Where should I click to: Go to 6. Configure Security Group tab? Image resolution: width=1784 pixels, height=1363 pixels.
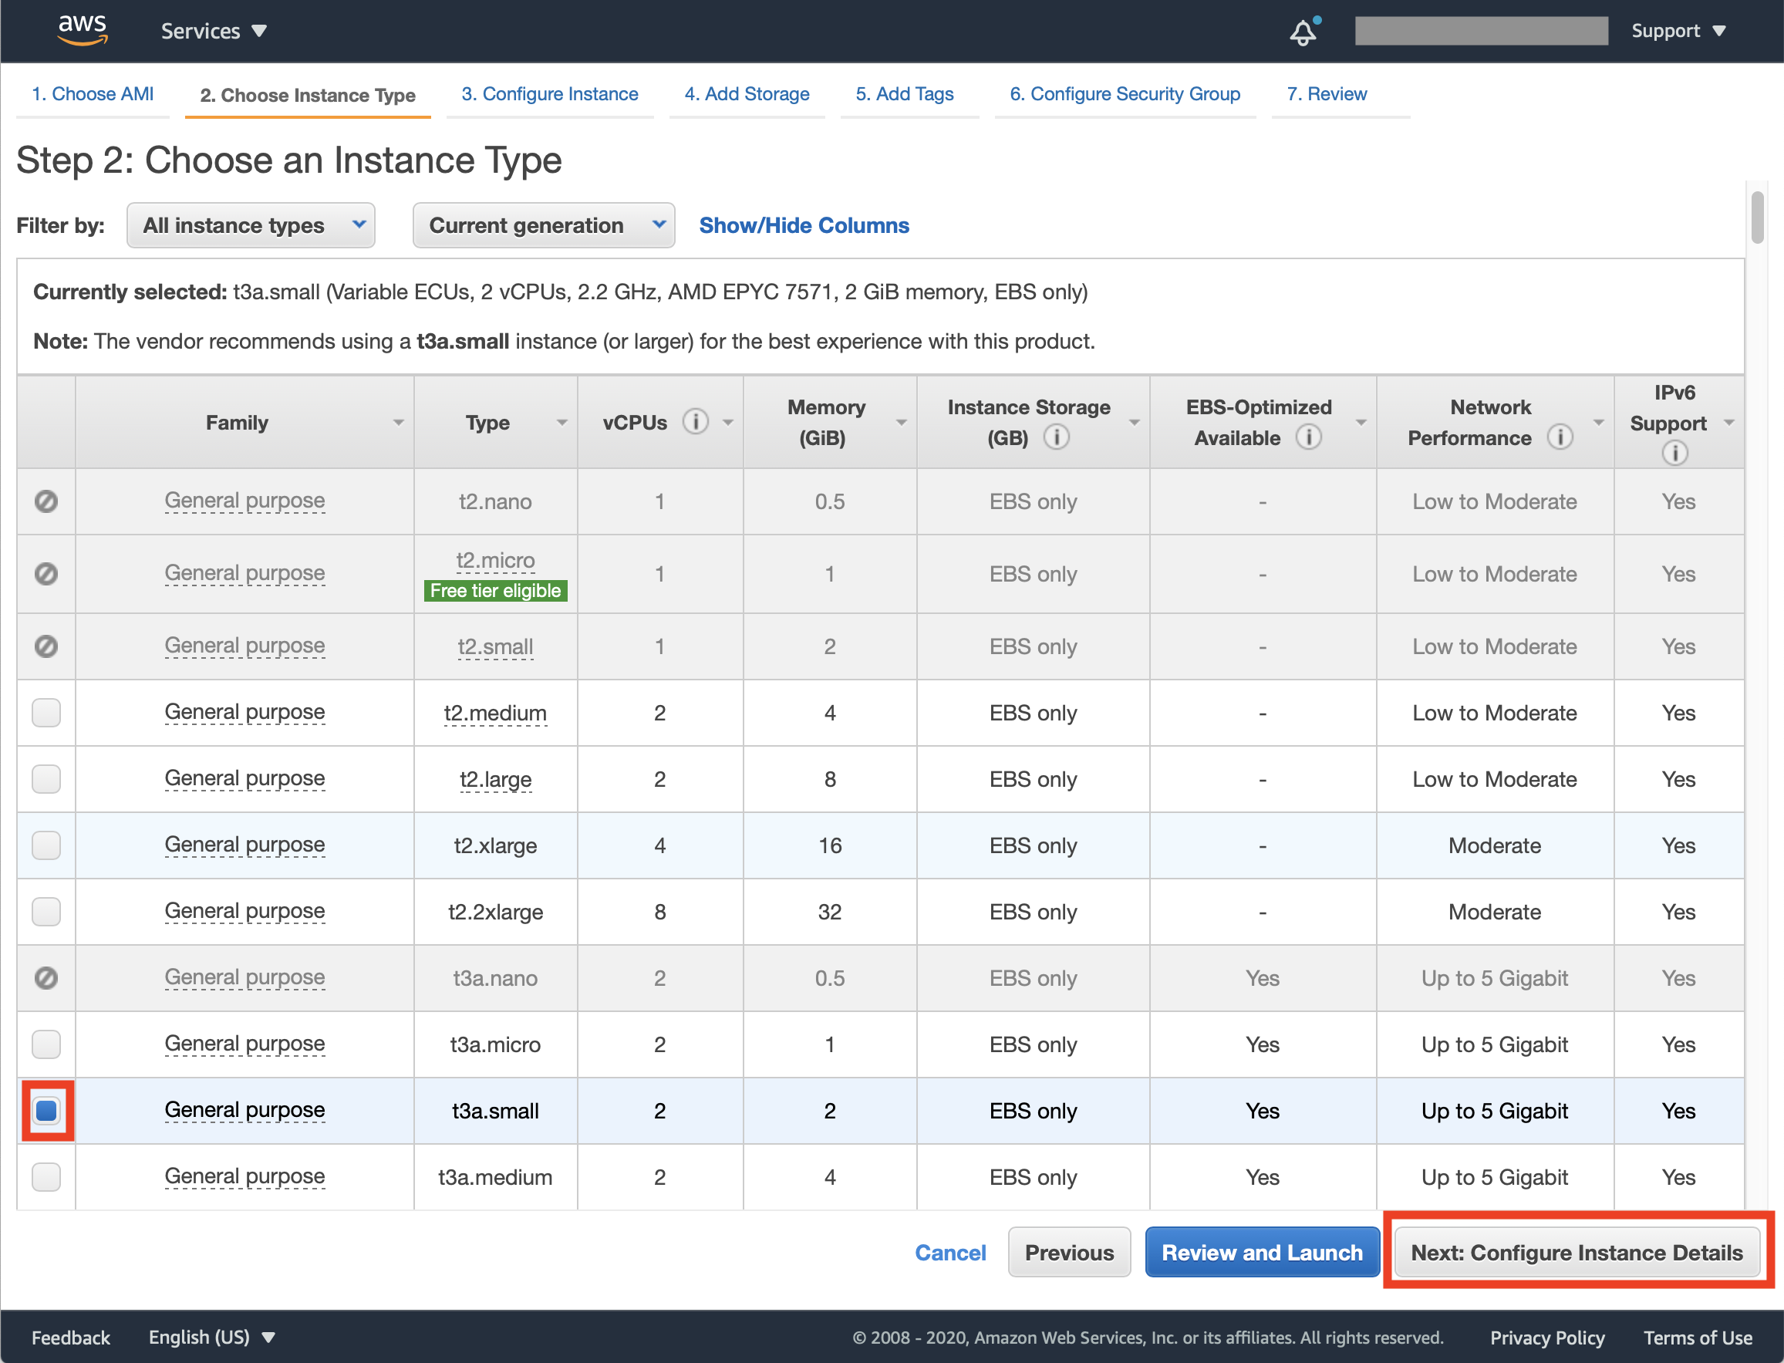(x=1125, y=94)
